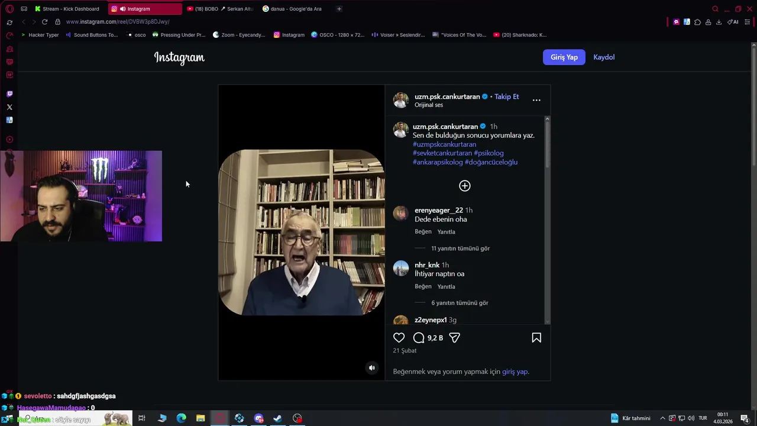Open Sound Buttons bookmark

click(x=92, y=35)
